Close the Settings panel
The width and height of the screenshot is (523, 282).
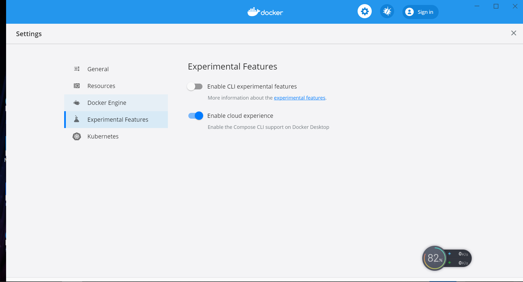tap(514, 33)
